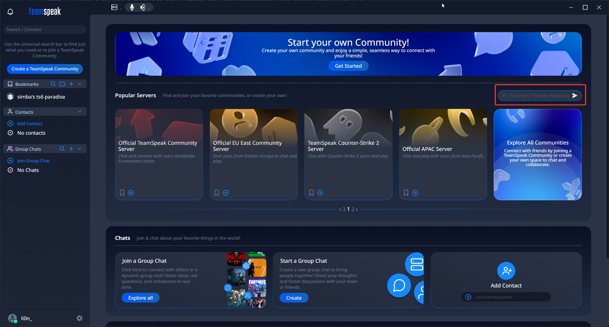
Task: Open the notifications bell
Action: coord(10,12)
